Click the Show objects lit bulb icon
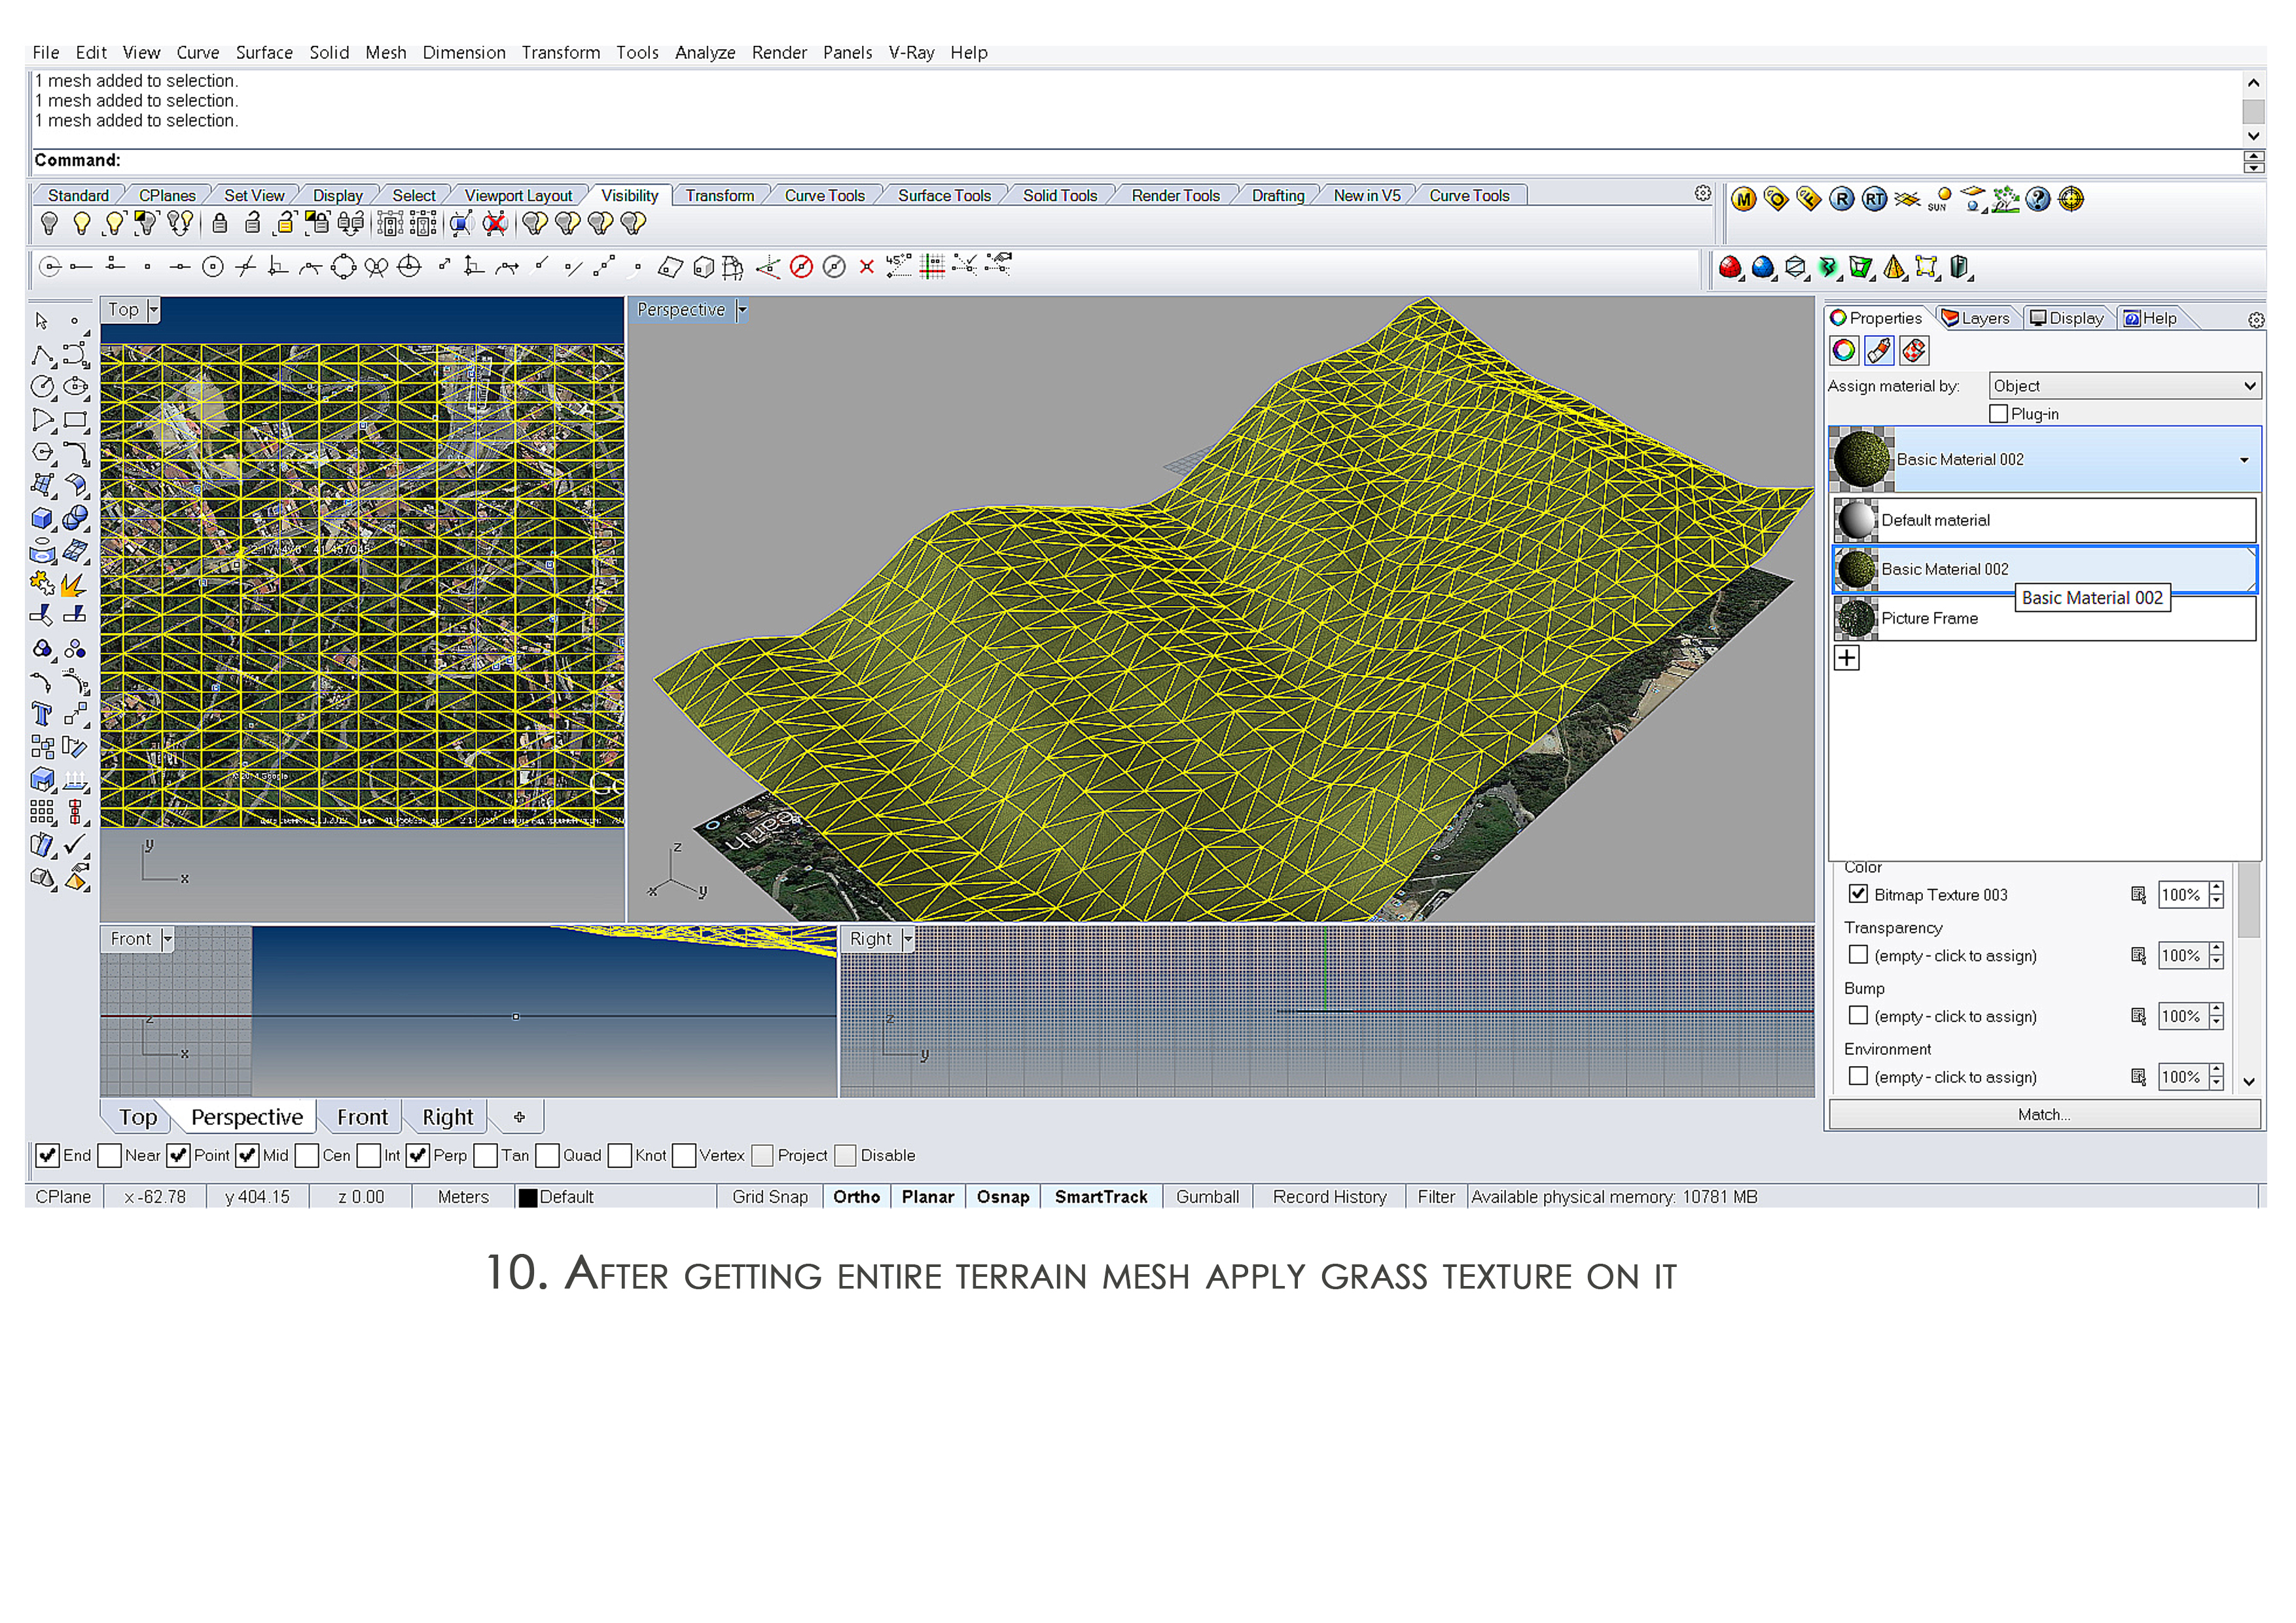 [82, 224]
